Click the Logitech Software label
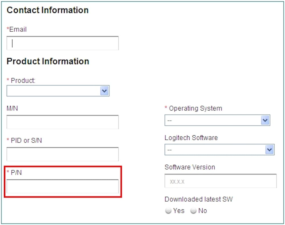This screenshot has height=225, width=285. [x=191, y=138]
